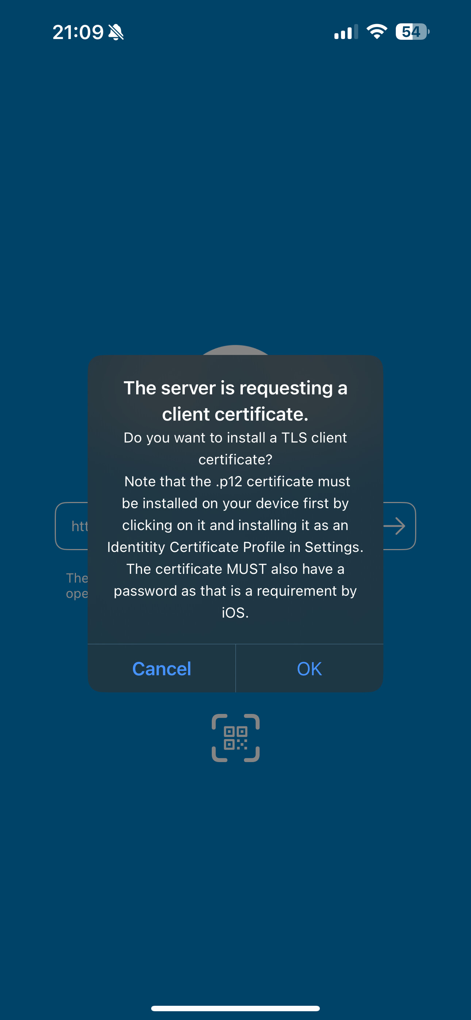This screenshot has height=1020, width=471.
Task: Tap the helper text below URL field
Action: (x=77, y=586)
